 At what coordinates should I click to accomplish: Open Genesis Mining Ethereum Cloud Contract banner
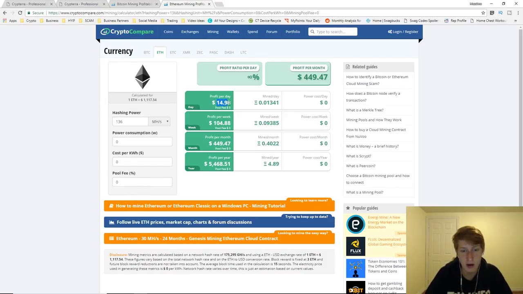click(x=219, y=238)
